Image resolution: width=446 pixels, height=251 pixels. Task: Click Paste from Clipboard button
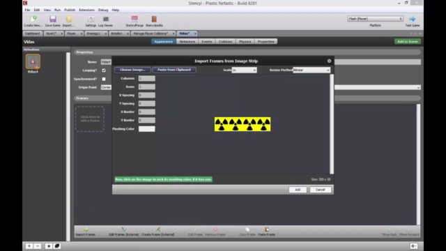(x=174, y=70)
